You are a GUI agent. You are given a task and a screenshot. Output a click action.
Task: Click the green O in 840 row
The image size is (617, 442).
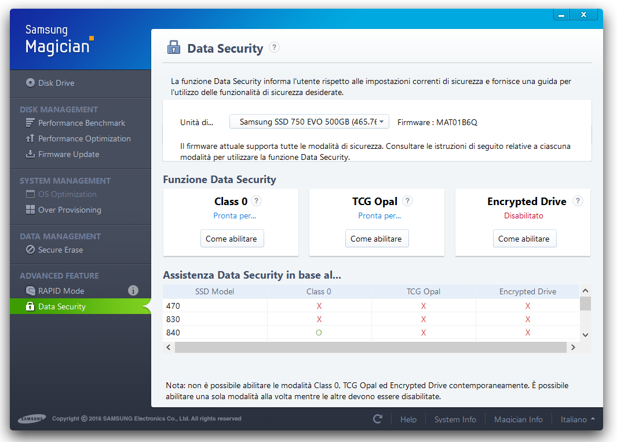point(319,333)
